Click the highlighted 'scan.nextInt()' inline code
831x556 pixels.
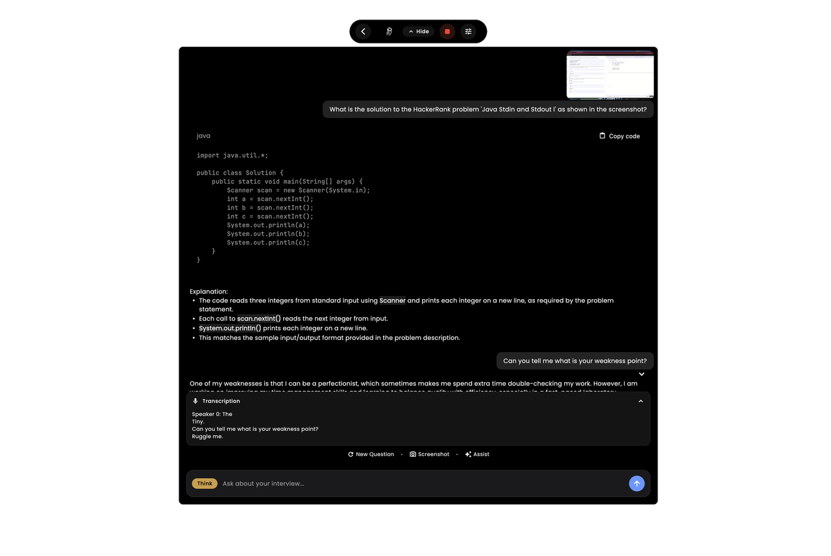259,319
